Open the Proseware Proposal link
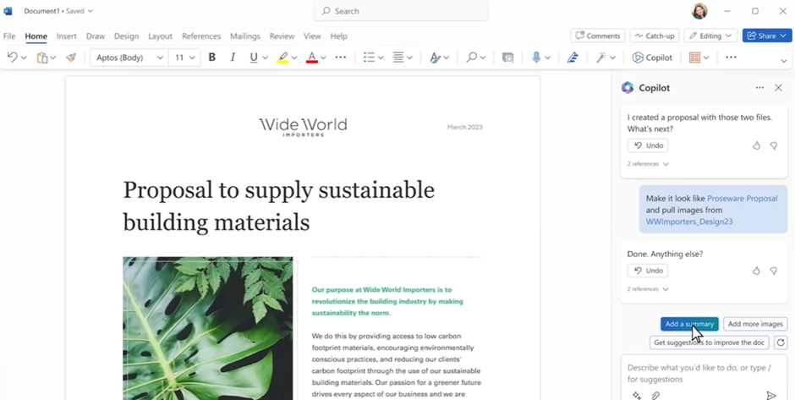 click(x=742, y=199)
